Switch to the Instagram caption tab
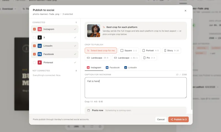Viewport: 221px width, 132px height. pos(94,68)
